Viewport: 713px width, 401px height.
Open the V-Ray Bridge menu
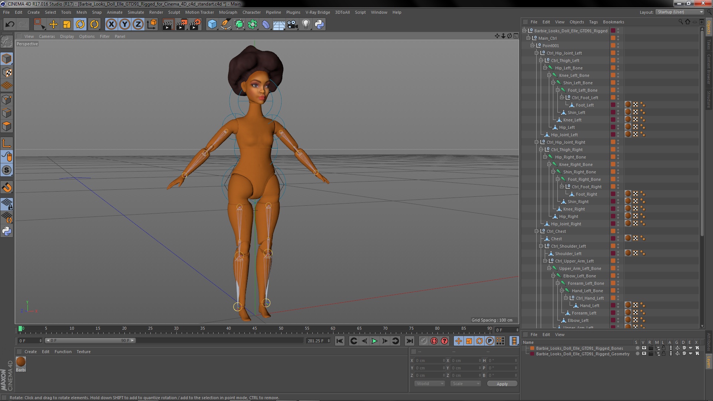point(318,12)
